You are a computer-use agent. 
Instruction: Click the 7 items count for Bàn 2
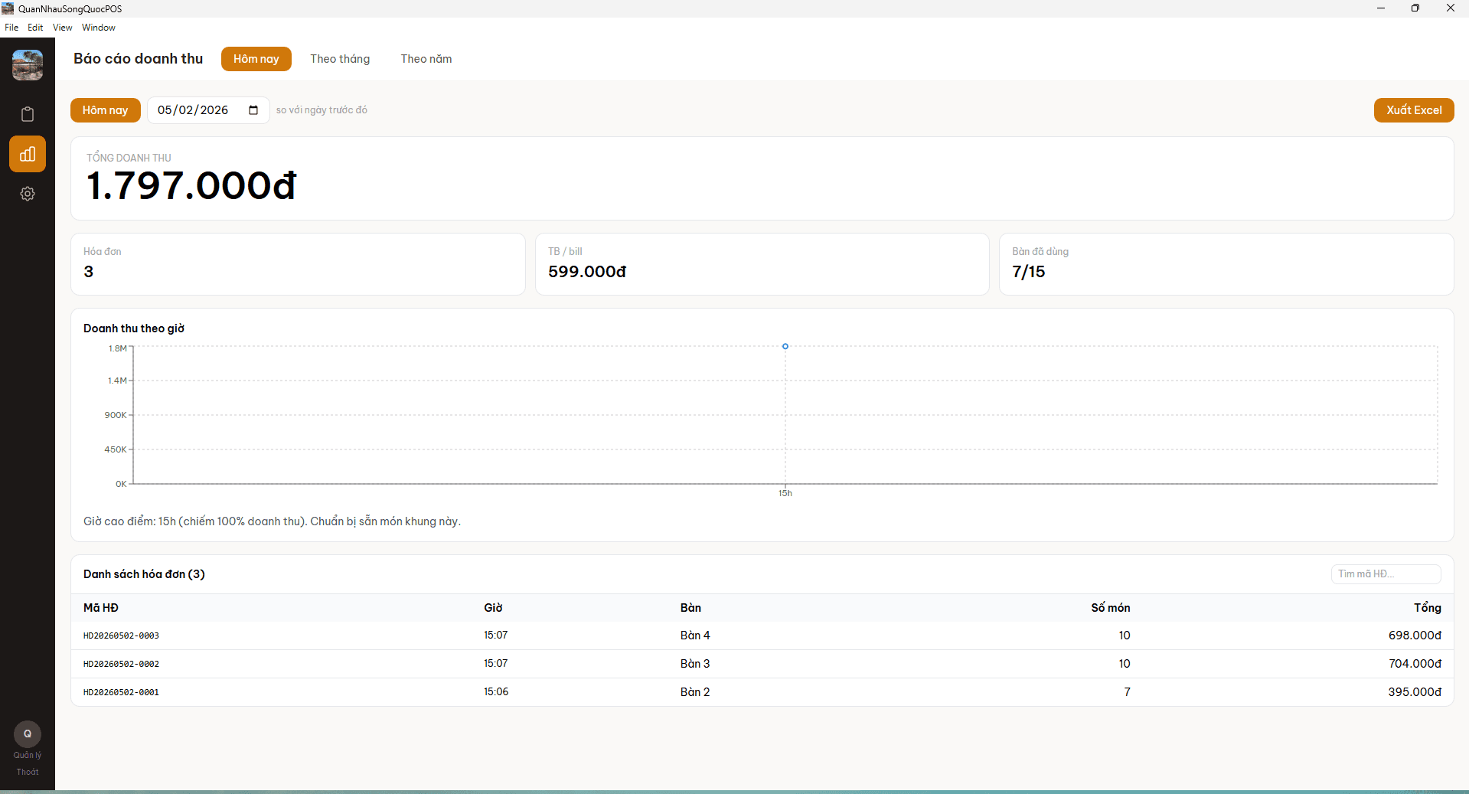point(1127,692)
